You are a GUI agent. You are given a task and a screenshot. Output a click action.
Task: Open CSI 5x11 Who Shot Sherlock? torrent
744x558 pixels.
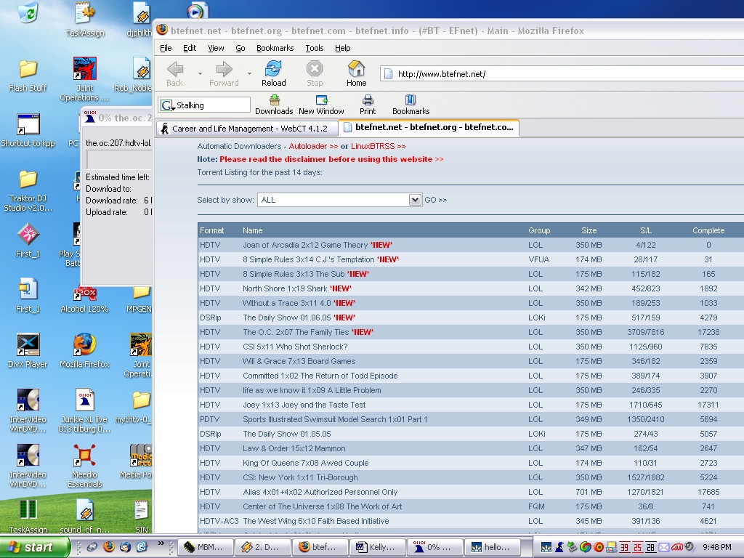click(x=295, y=347)
